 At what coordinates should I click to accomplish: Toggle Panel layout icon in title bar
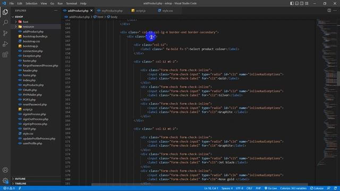click(297, 3)
